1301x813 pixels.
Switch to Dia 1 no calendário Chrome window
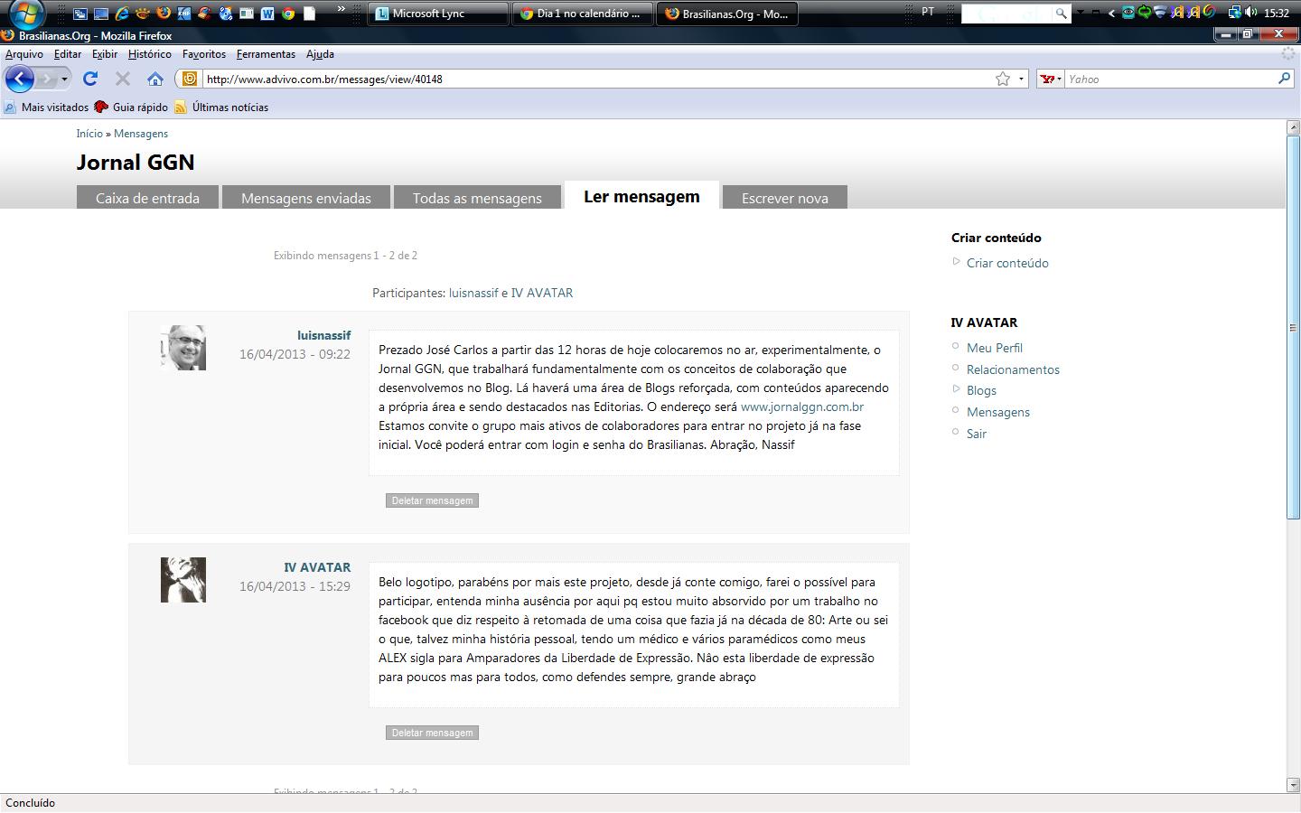(x=581, y=14)
